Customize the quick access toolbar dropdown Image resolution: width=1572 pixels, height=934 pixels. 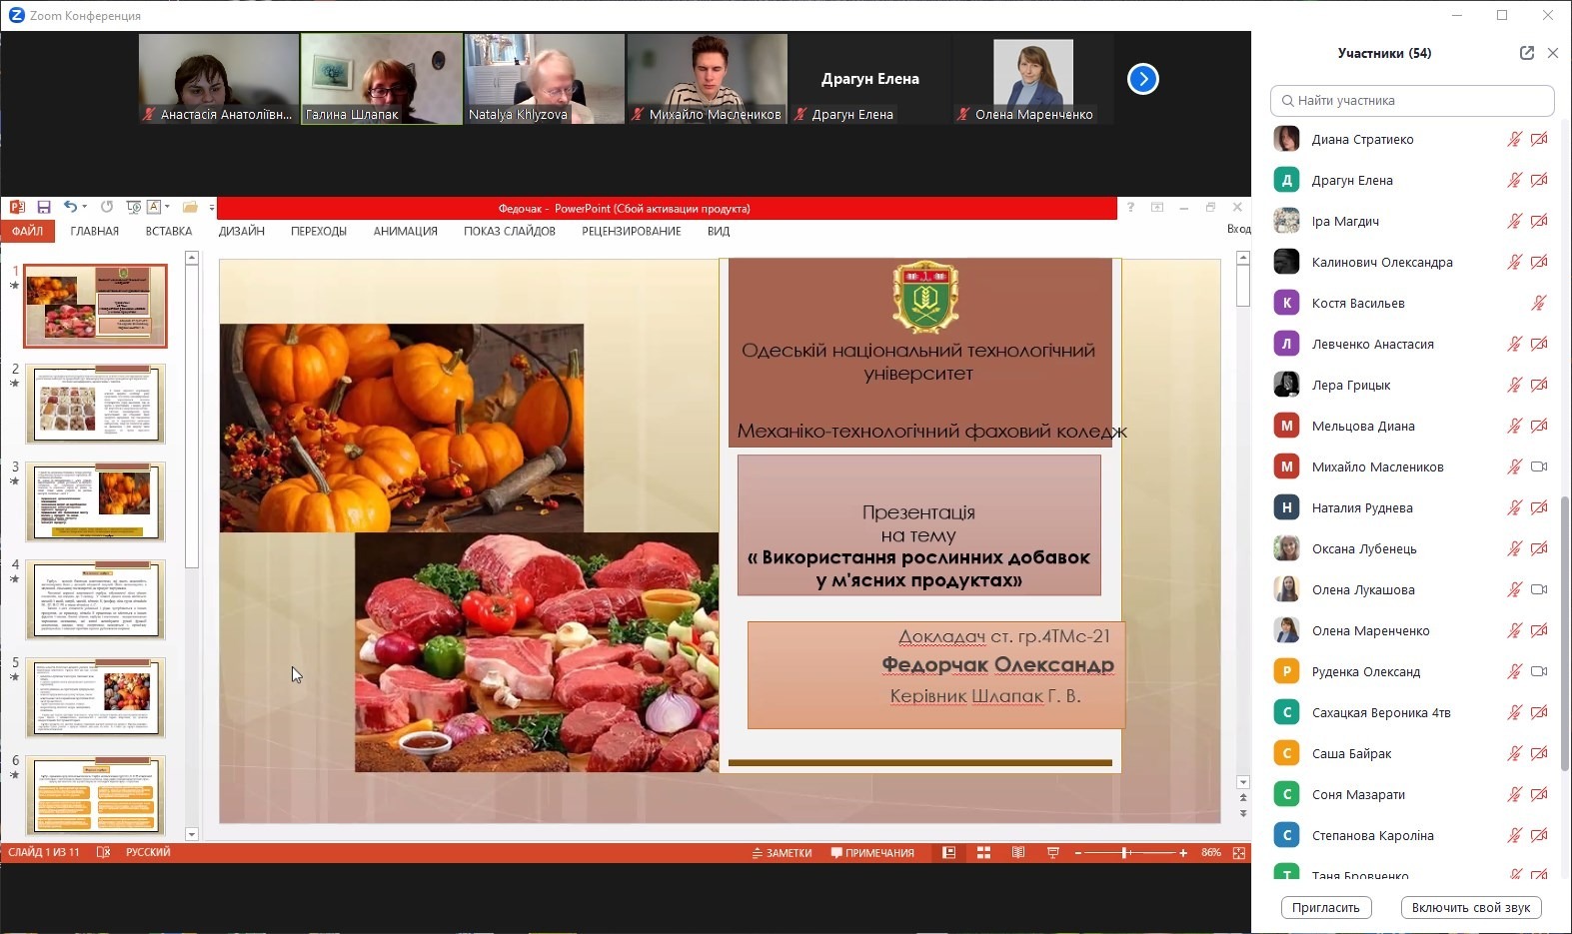pyautogui.click(x=212, y=208)
